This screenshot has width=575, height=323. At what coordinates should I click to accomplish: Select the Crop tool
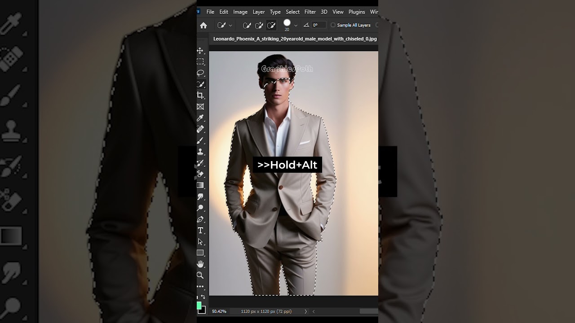(x=200, y=96)
